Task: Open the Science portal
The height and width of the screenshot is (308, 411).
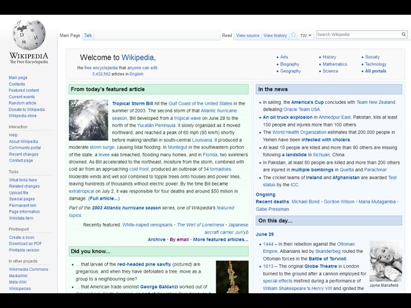Action: (330, 71)
